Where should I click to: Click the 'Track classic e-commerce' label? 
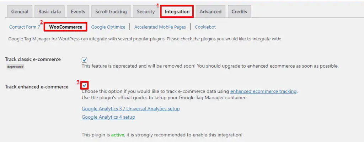(x=33, y=59)
